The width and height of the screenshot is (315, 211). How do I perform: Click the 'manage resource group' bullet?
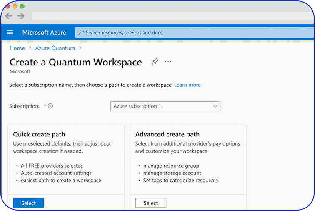click(x=171, y=166)
